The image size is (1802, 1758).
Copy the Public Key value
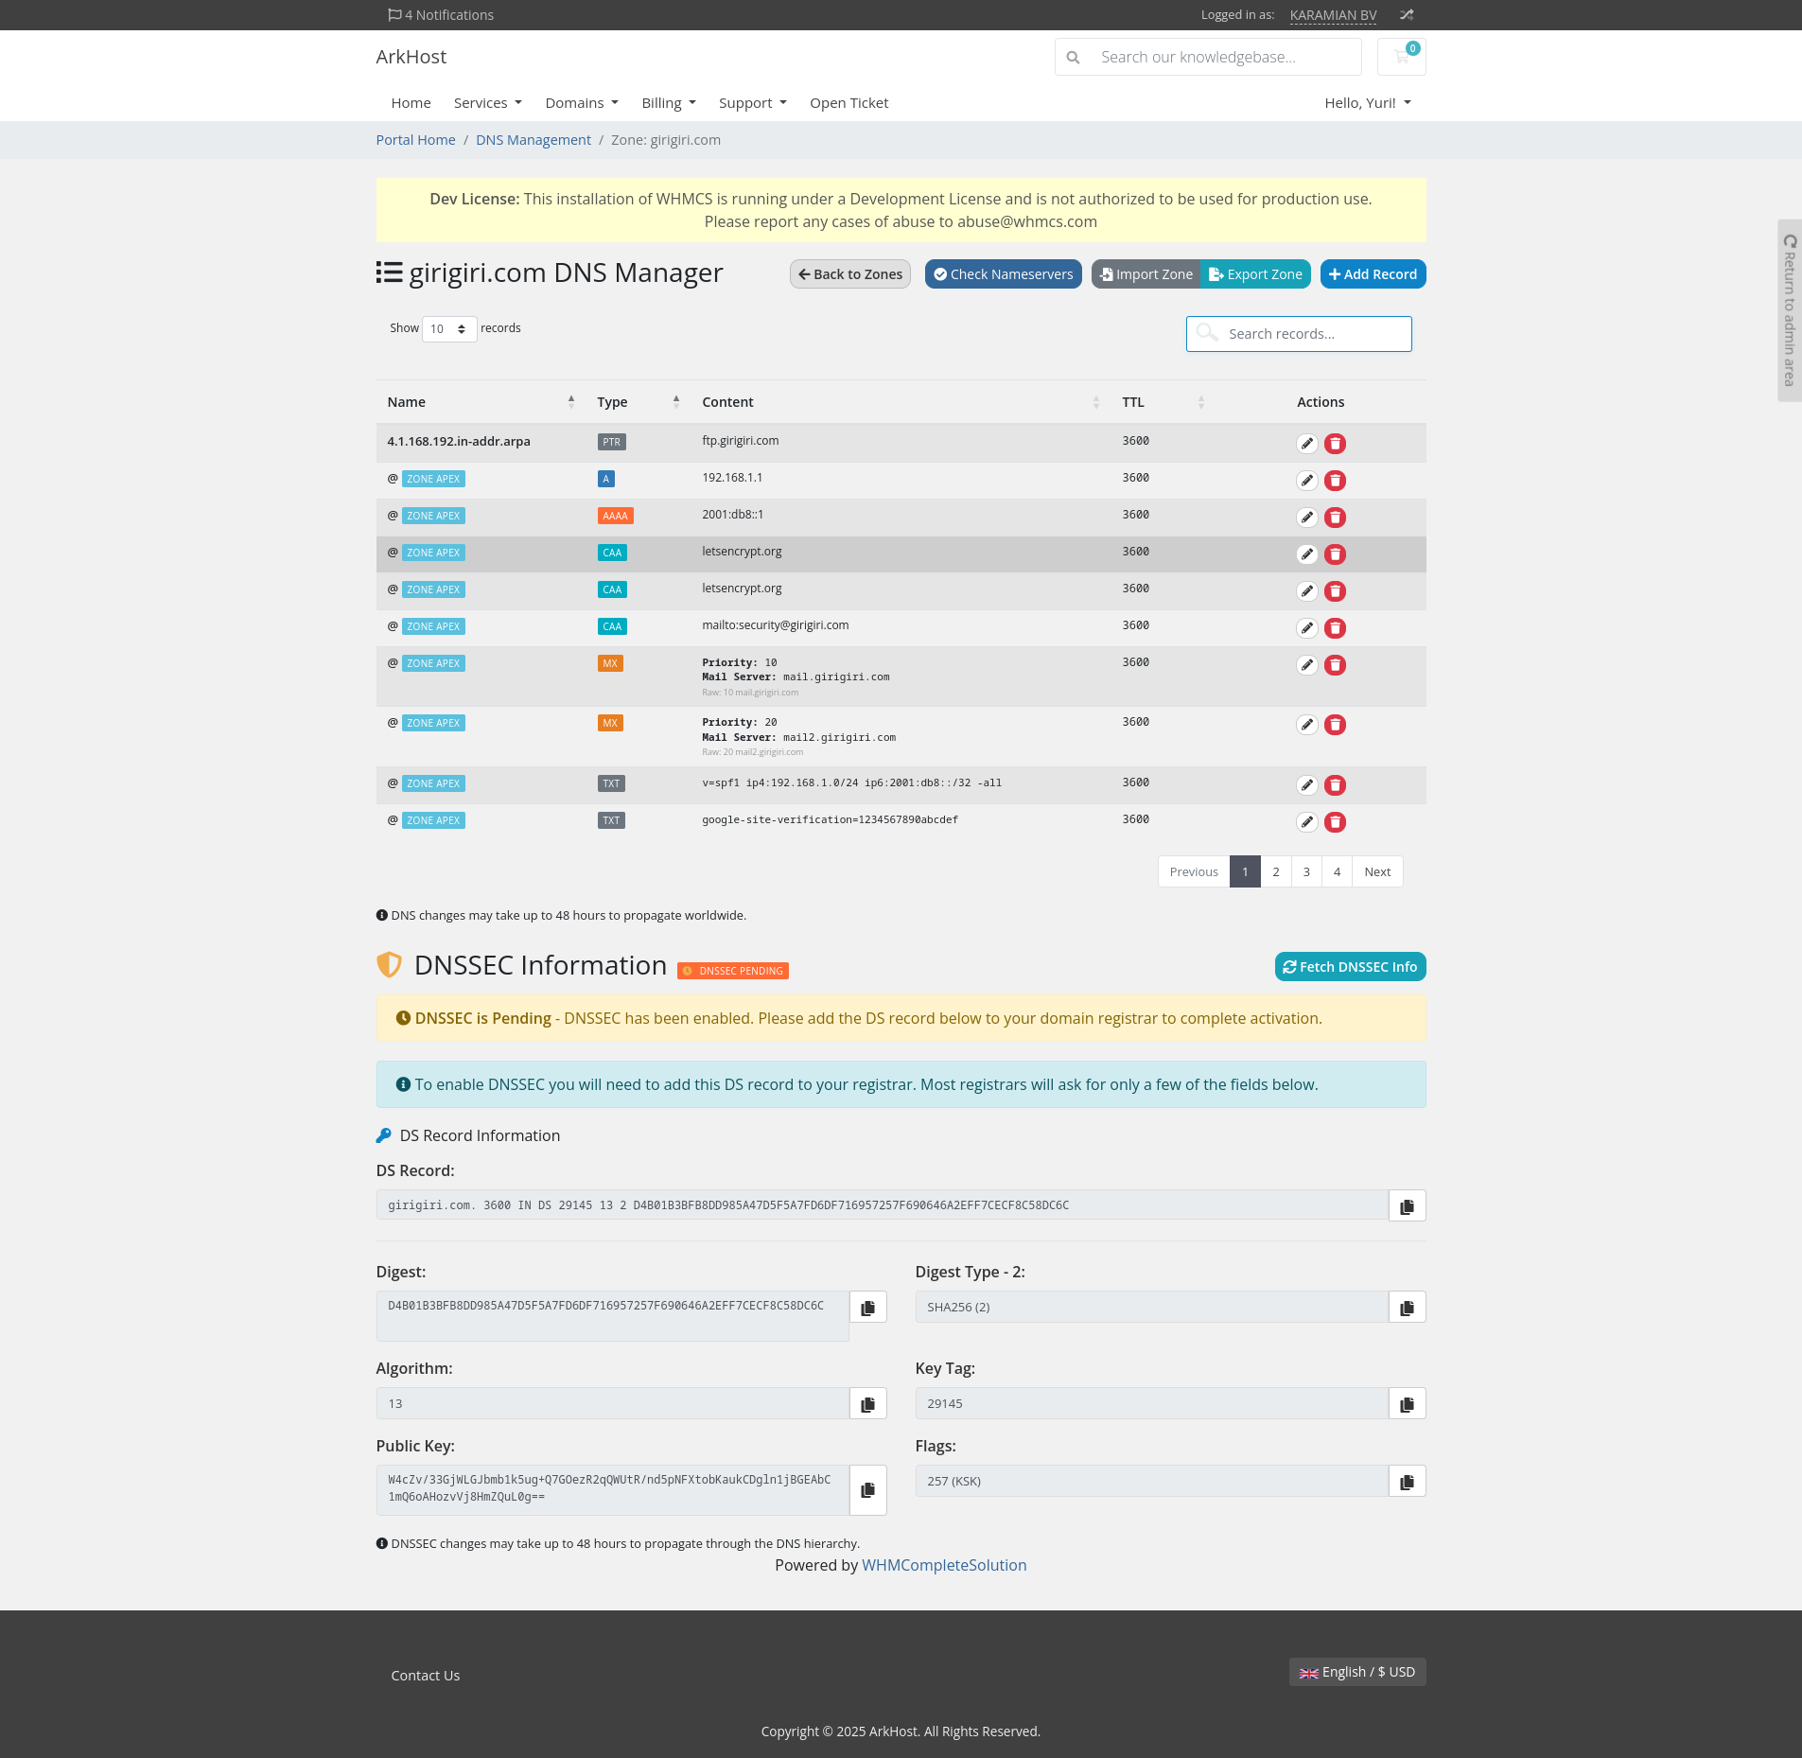pyautogui.click(x=867, y=1490)
